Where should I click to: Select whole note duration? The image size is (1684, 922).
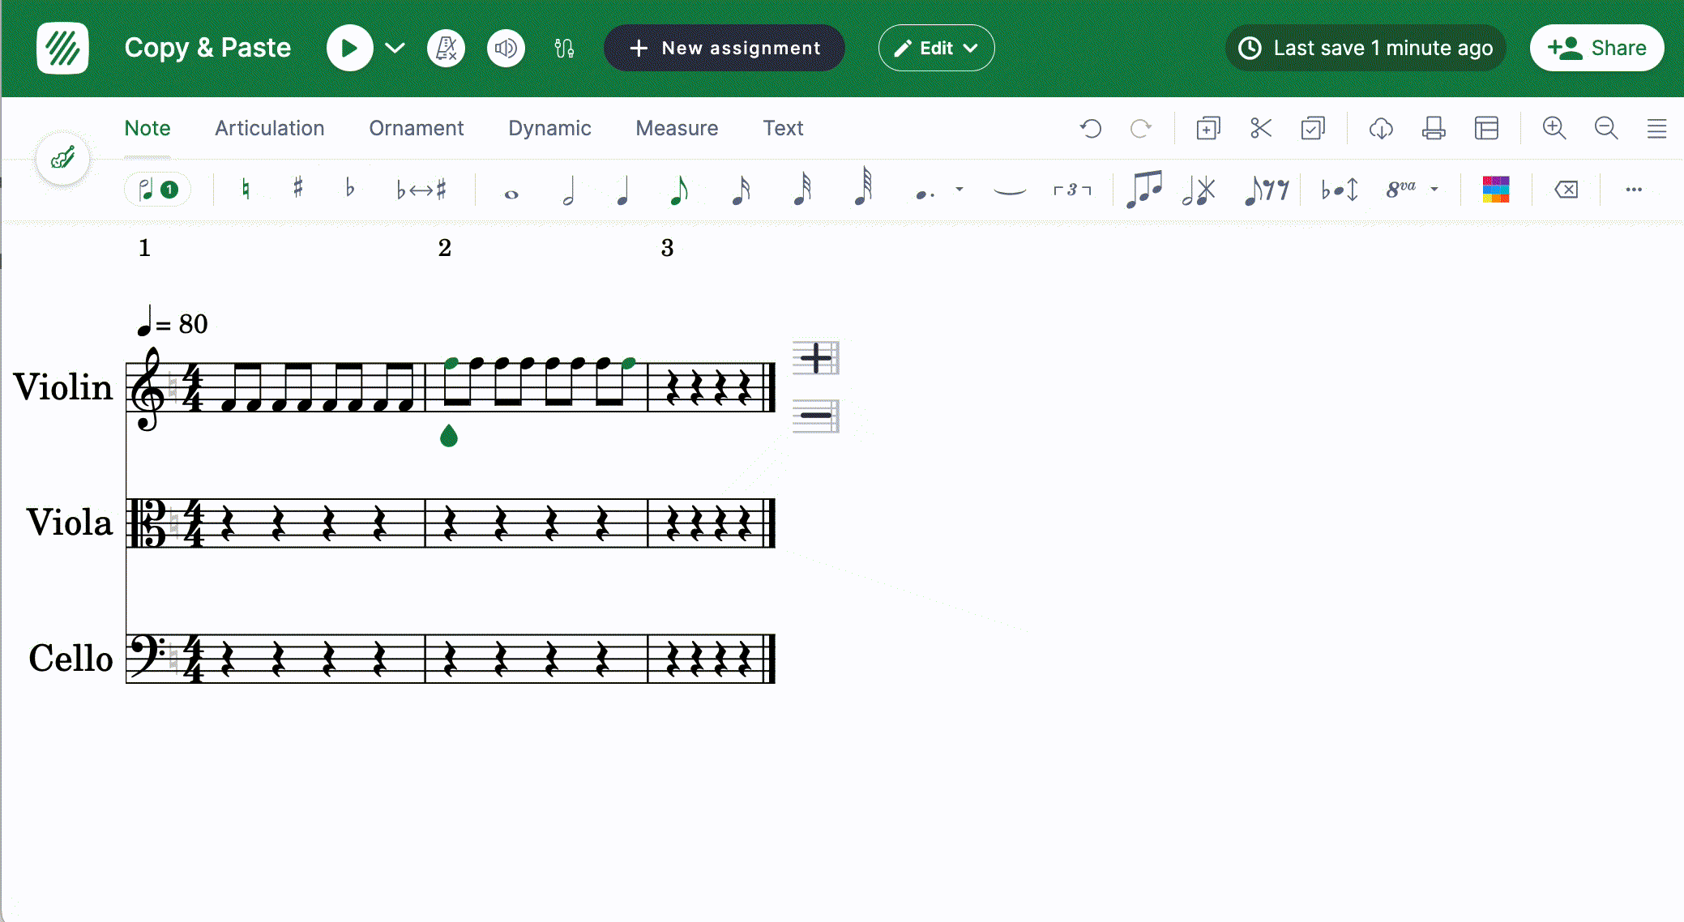pos(511,194)
